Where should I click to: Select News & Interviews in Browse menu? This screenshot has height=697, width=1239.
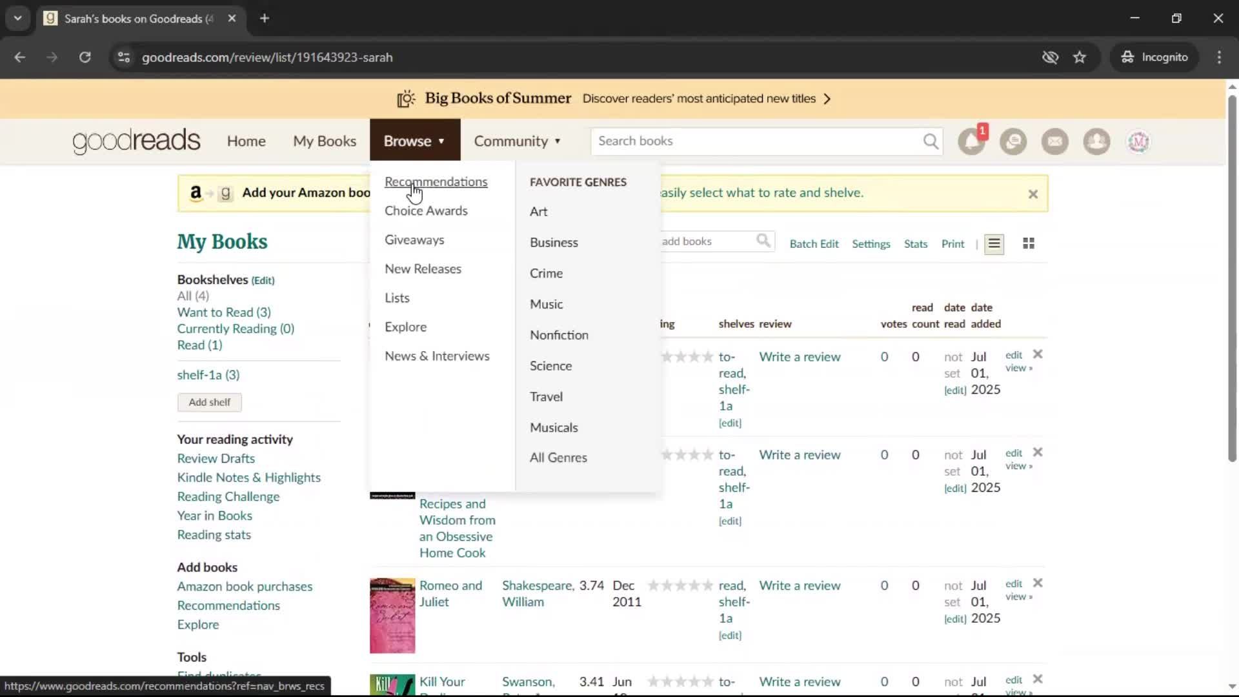tap(437, 356)
